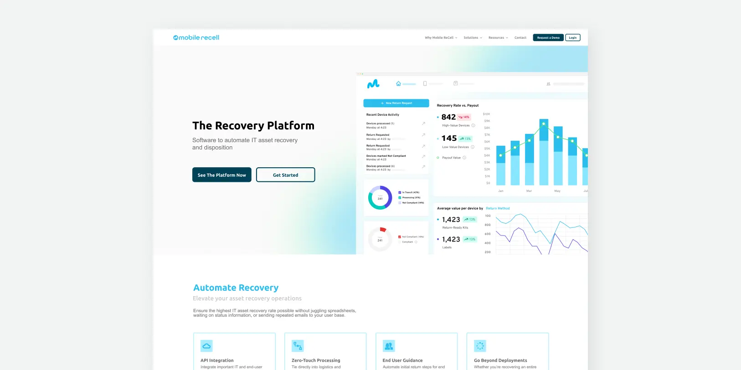This screenshot has width=741, height=370.
Task: Click the dashboard home icon
Action: [x=398, y=83]
